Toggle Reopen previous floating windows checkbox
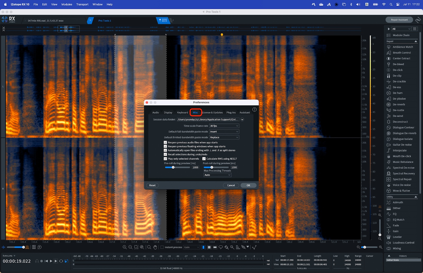The width and height of the screenshot is (423, 273). pyautogui.click(x=165, y=146)
